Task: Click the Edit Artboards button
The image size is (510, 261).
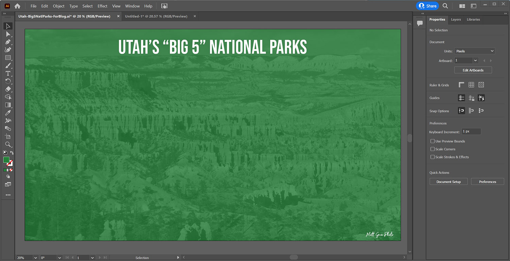Action: (x=473, y=70)
